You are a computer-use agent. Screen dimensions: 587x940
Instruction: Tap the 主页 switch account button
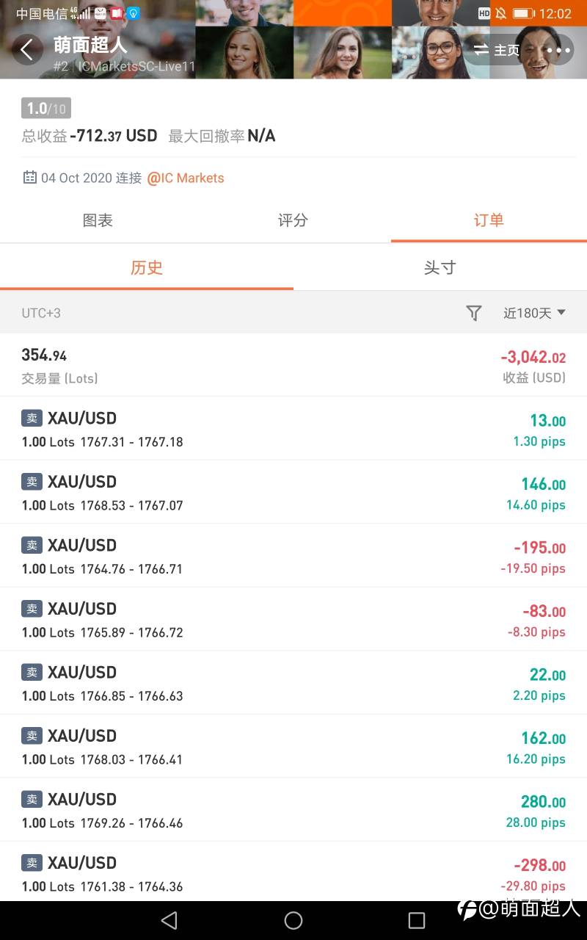coord(496,50)
